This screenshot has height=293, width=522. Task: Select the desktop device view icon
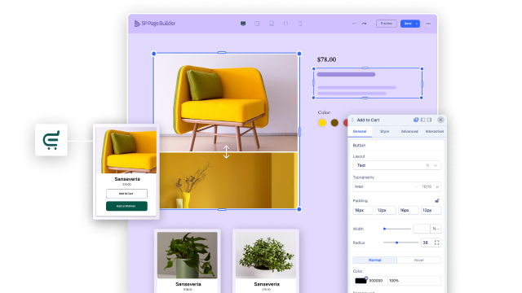tap(243, 24)
